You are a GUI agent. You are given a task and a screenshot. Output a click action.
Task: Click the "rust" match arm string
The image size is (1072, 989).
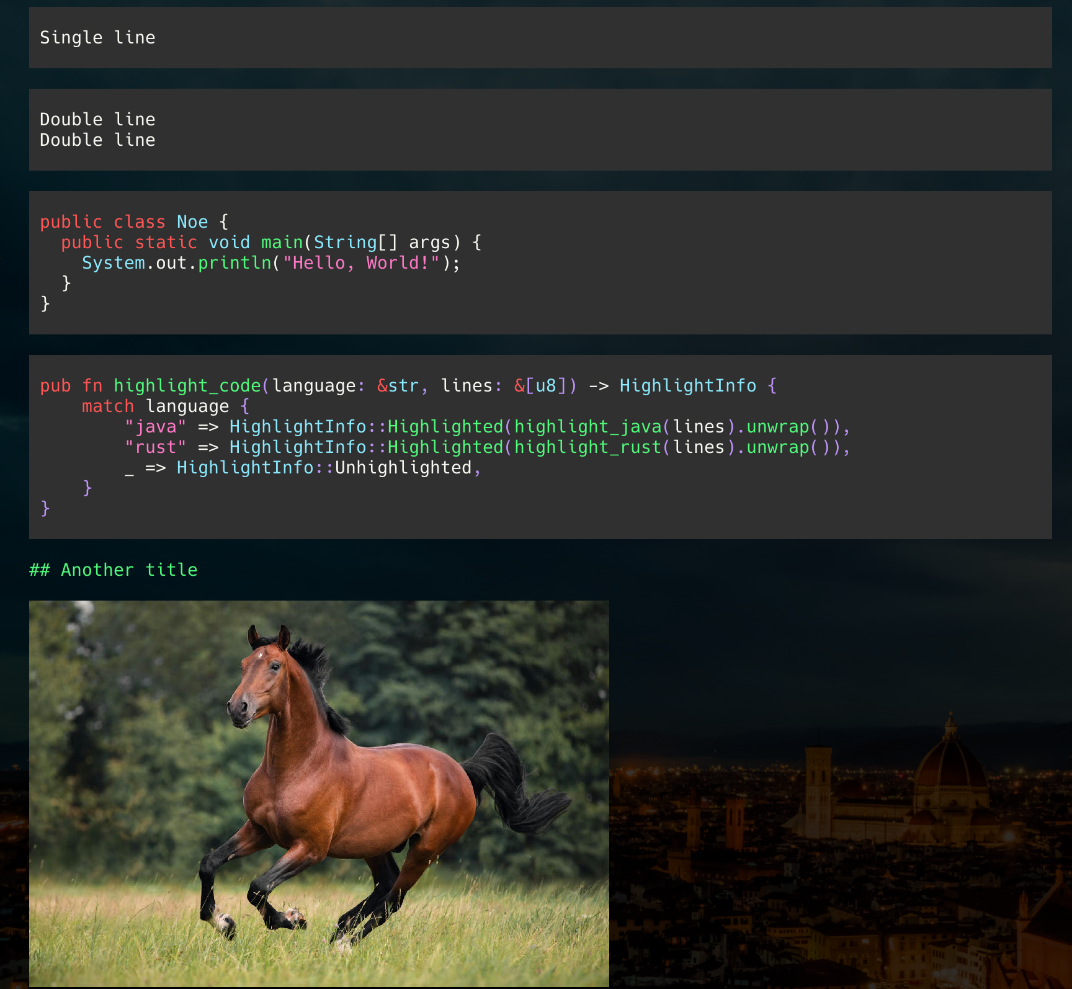pyautogui.click(x=155, y=447)
